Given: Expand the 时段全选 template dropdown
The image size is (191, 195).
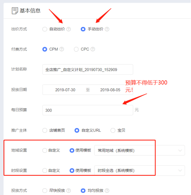Looking at the screenshot, I should [140, 170].
